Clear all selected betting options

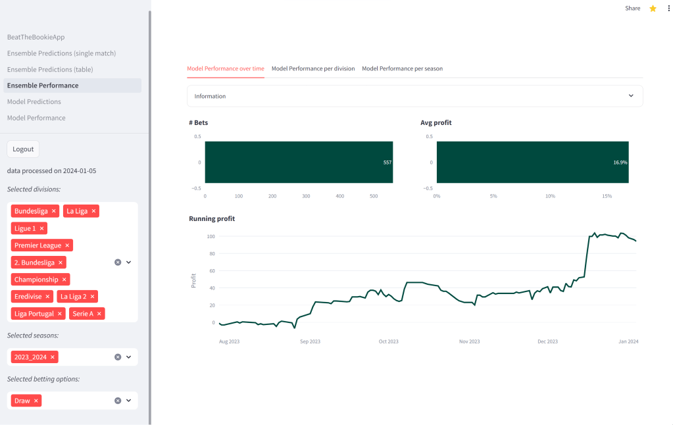[x=118, y=400]
